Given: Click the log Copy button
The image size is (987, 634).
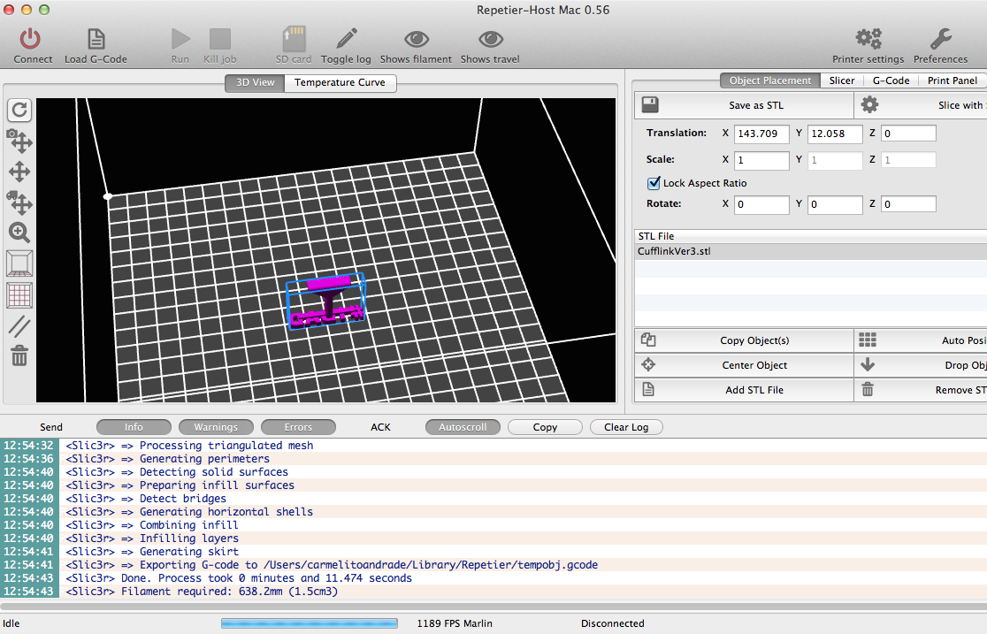Looking at the screenshot, I should click(x=545, y=427).
